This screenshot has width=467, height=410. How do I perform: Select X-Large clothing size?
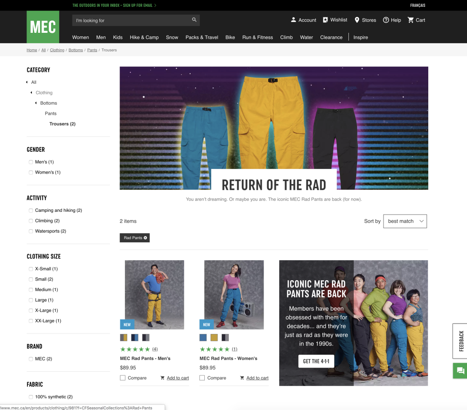(31, 310)
